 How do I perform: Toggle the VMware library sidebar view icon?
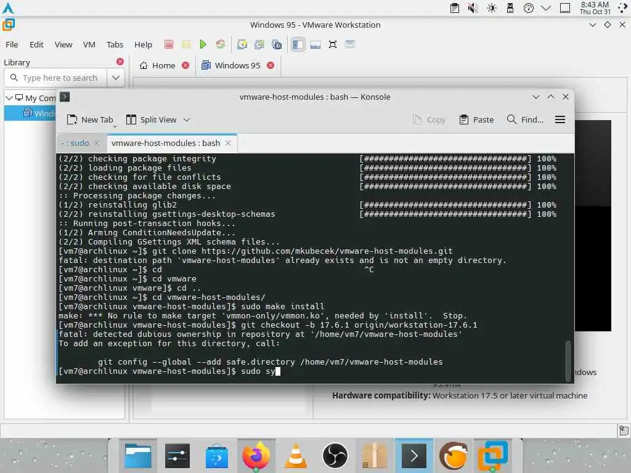click(298, 44)
